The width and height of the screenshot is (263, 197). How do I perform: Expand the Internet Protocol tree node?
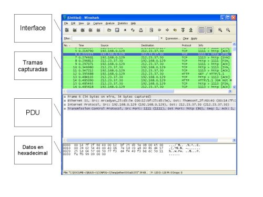pyautogui.click(x=65, y=105)
